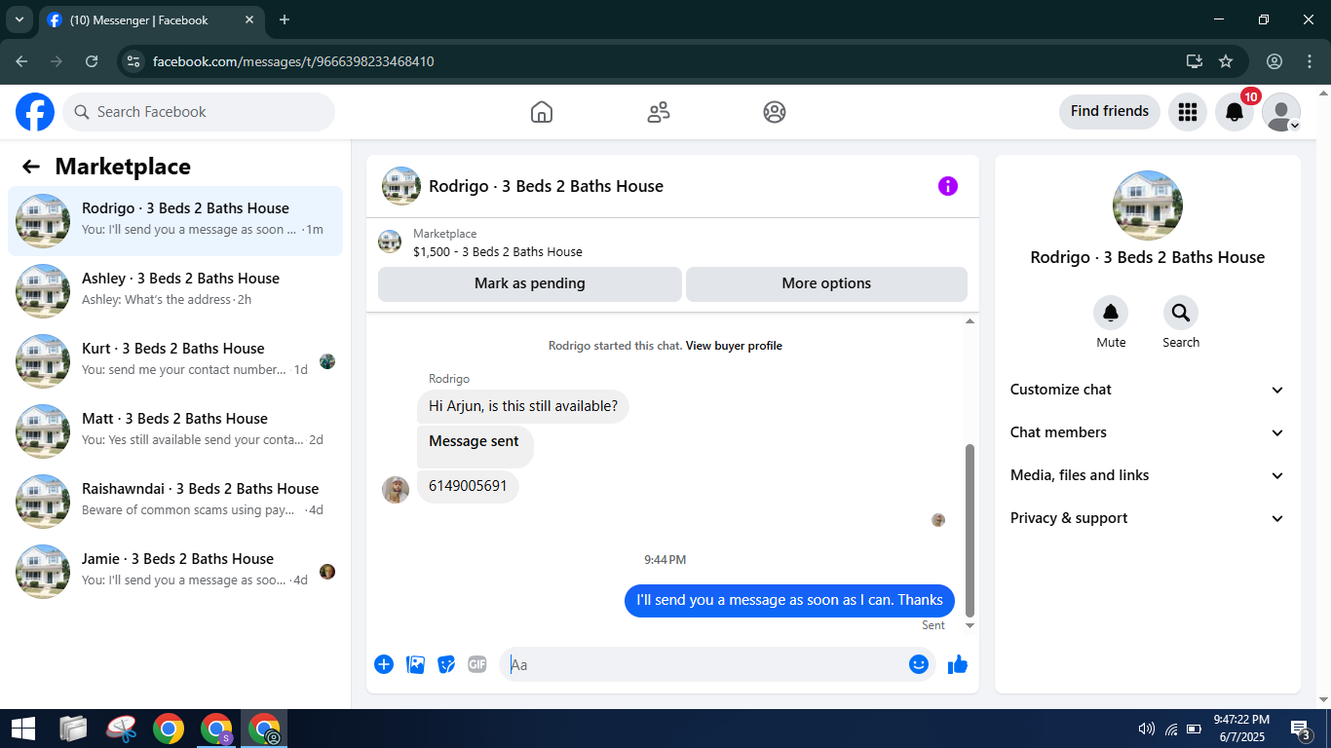The width and height of the screenshot is (1331, 748).
Task: Open the Chrome profile icon
Action: 1274,61
